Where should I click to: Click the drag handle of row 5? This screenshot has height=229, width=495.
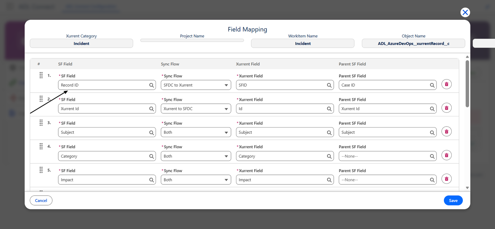41,170
